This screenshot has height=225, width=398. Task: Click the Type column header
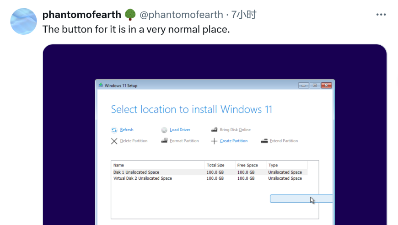tap(287, 165)
